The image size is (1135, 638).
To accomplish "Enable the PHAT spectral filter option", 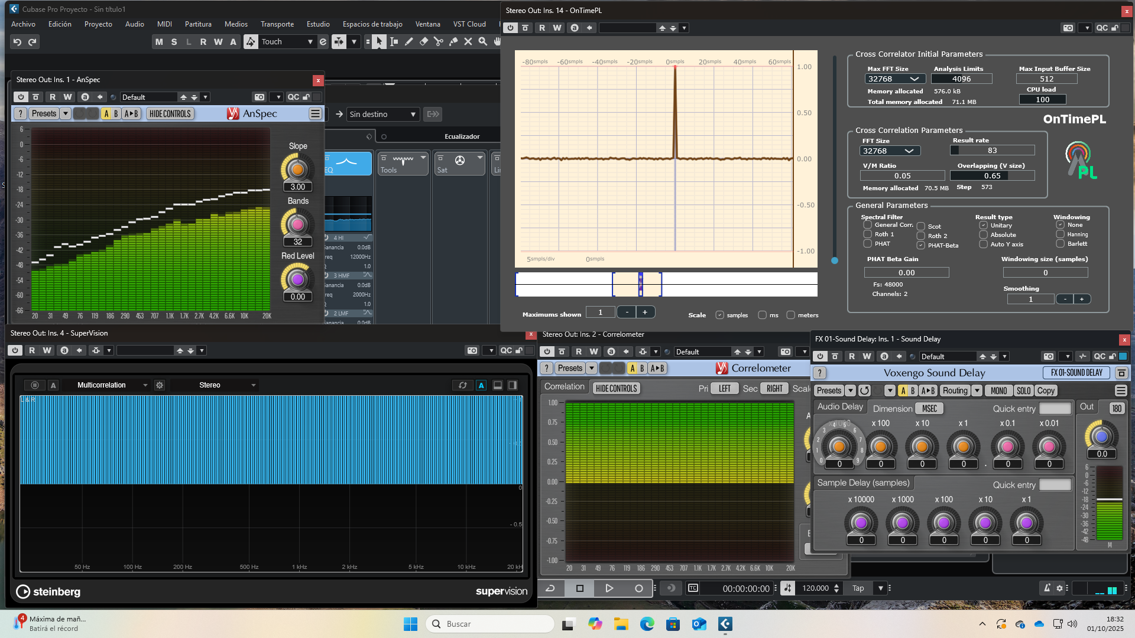I will 867,243.
